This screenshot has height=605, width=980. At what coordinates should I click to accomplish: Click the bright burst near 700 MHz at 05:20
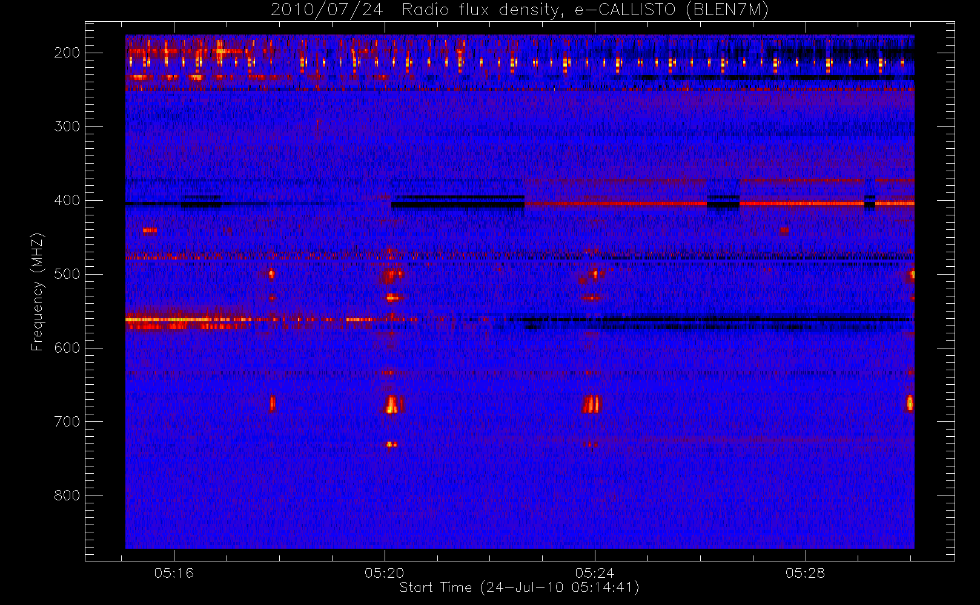coord(393,404)
